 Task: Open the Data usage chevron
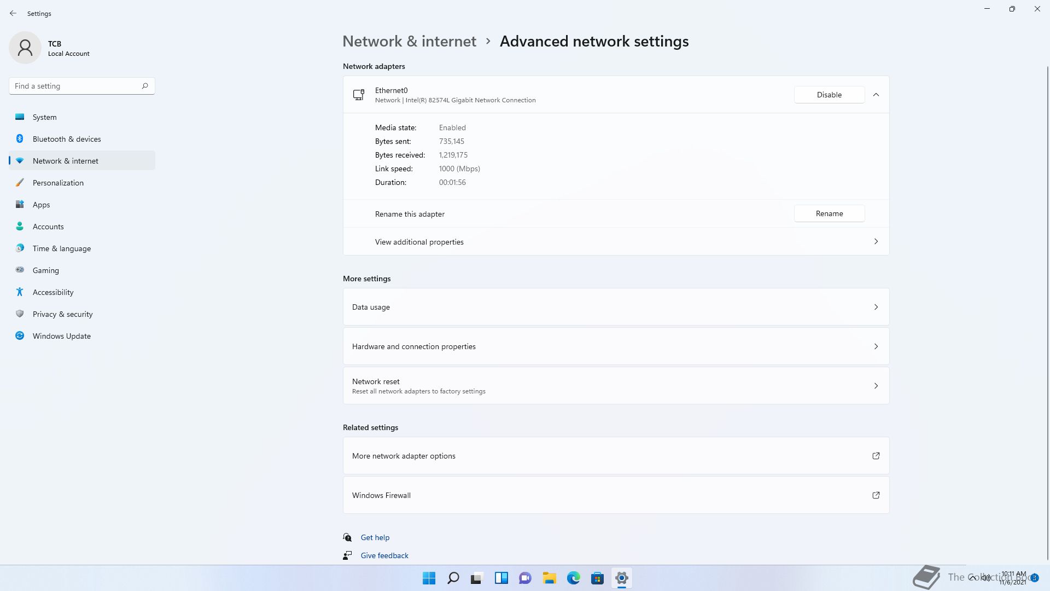876,307
